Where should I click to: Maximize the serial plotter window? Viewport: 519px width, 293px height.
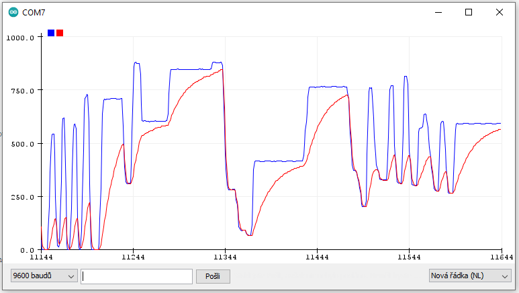(x=469, y=12)
